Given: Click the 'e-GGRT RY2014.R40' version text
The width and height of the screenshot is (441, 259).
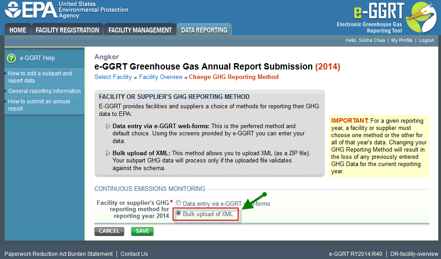Looking at the screenshot, I should coord(356,254).
